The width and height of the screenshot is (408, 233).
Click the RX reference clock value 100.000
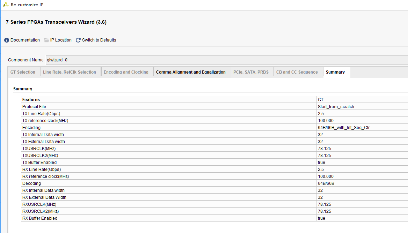(326, 176)
